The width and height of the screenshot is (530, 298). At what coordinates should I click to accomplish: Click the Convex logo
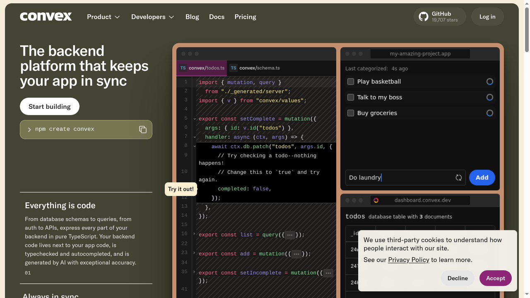(x=46, y=17)
